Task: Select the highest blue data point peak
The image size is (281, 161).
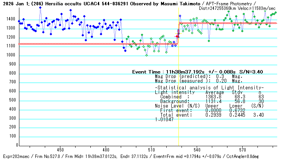Action: pos(40,8)
